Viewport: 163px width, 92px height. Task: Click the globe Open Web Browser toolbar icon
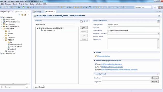click(86, 7)
